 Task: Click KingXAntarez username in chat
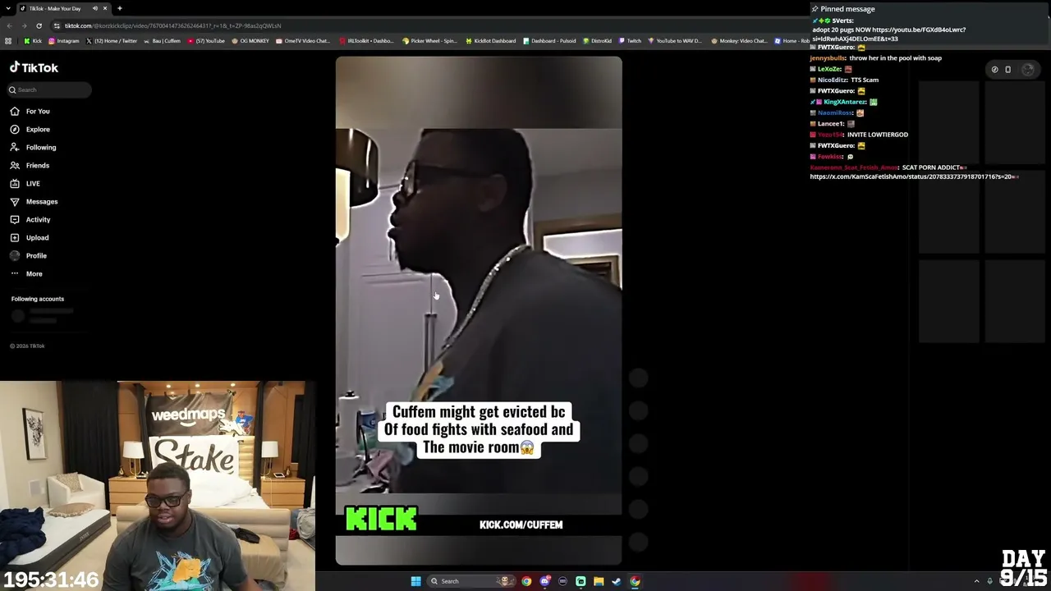844,102
